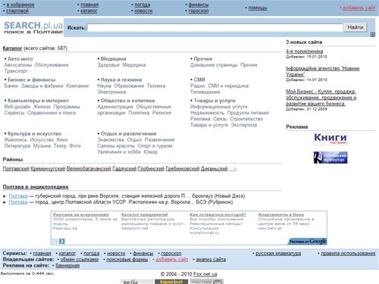This screenshot has width=379, height=284.
Task: Show previous ads with the left arrow
Action: [x=55, y=242]
